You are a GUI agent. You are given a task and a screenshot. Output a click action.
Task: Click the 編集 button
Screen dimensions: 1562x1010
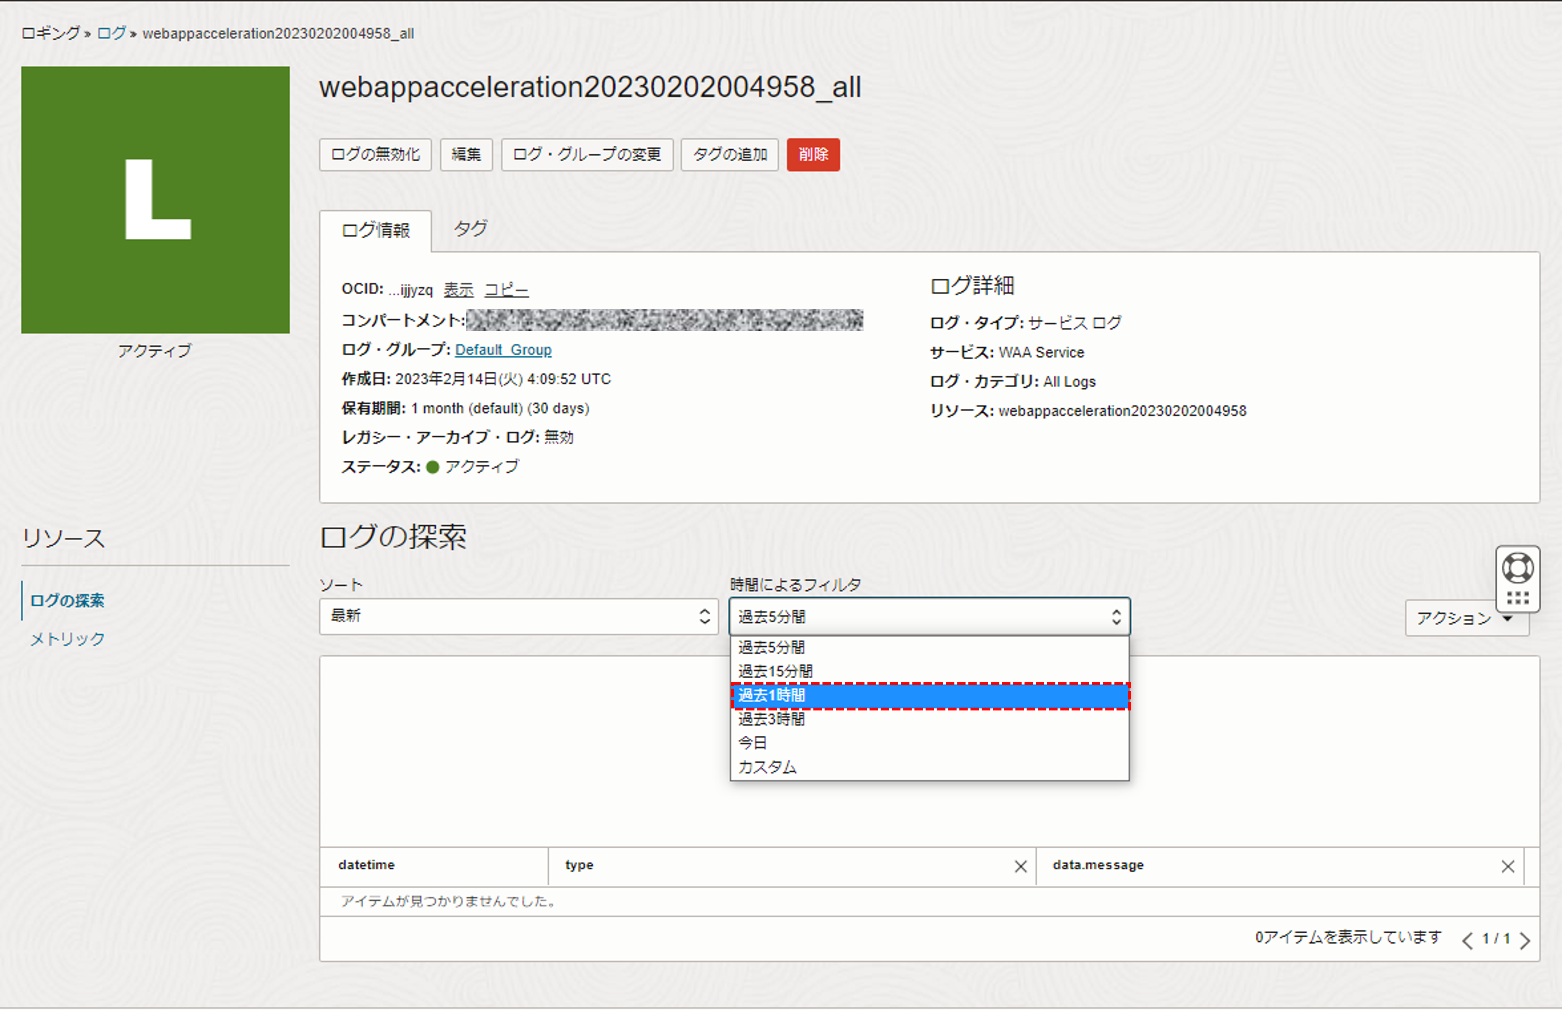coord(466,155)
